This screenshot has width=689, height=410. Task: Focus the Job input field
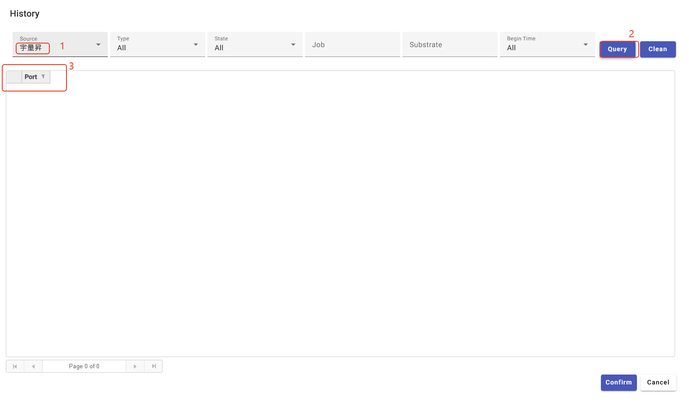[352, 45]
